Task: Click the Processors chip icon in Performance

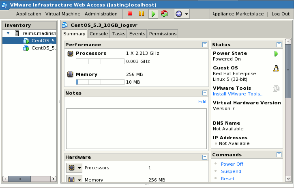Action: (70, 54)
